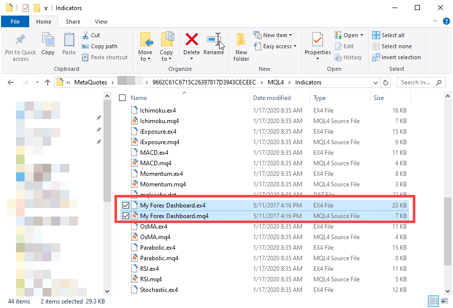Click Invert selection
Screen dimensions: 453x308
point(396,57)
